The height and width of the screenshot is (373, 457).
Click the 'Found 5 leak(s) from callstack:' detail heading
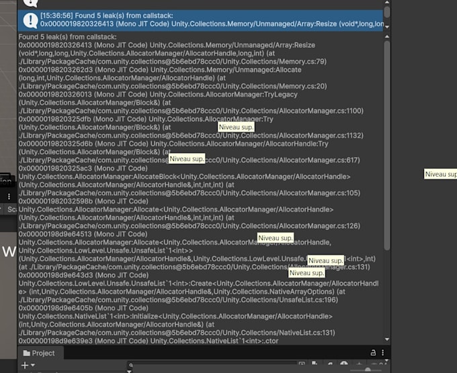68,37
